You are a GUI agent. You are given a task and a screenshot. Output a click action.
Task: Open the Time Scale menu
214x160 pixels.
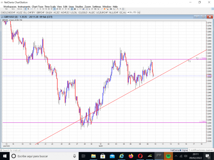(50, 6)
